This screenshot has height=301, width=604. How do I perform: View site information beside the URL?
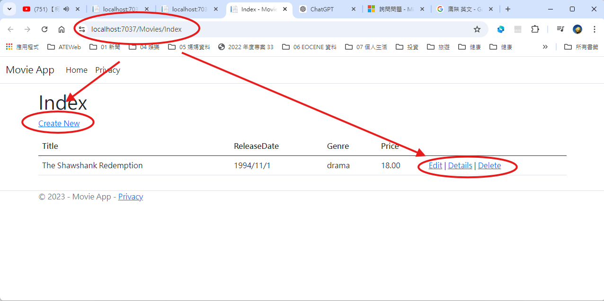pyautogui.click(x=82, y=29)
